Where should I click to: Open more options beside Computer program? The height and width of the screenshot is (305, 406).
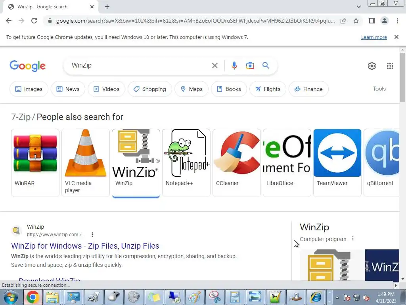(352, 239)
